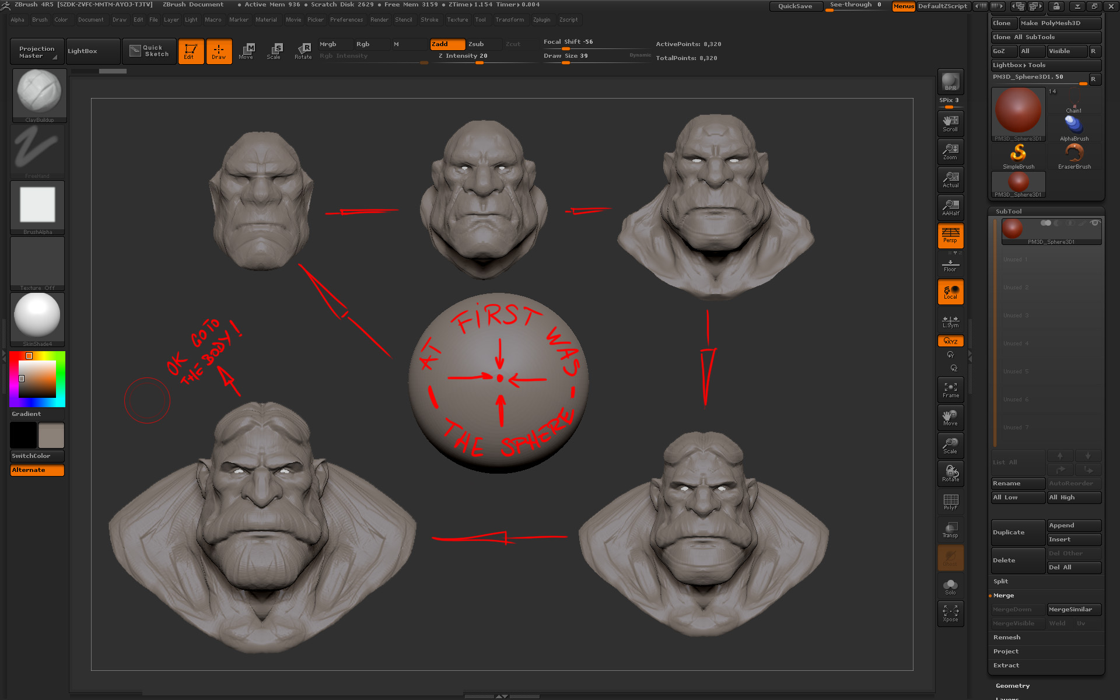
Task: Select the SimpleBrush tool
Action: point(1019,156)
